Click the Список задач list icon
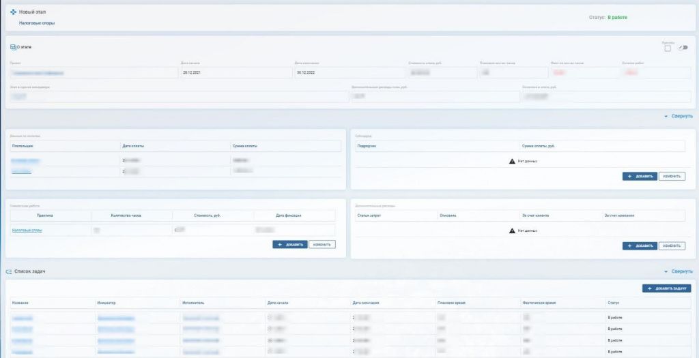Image resolution: width=699 pixels, height=358 pixels. (9, 271)
